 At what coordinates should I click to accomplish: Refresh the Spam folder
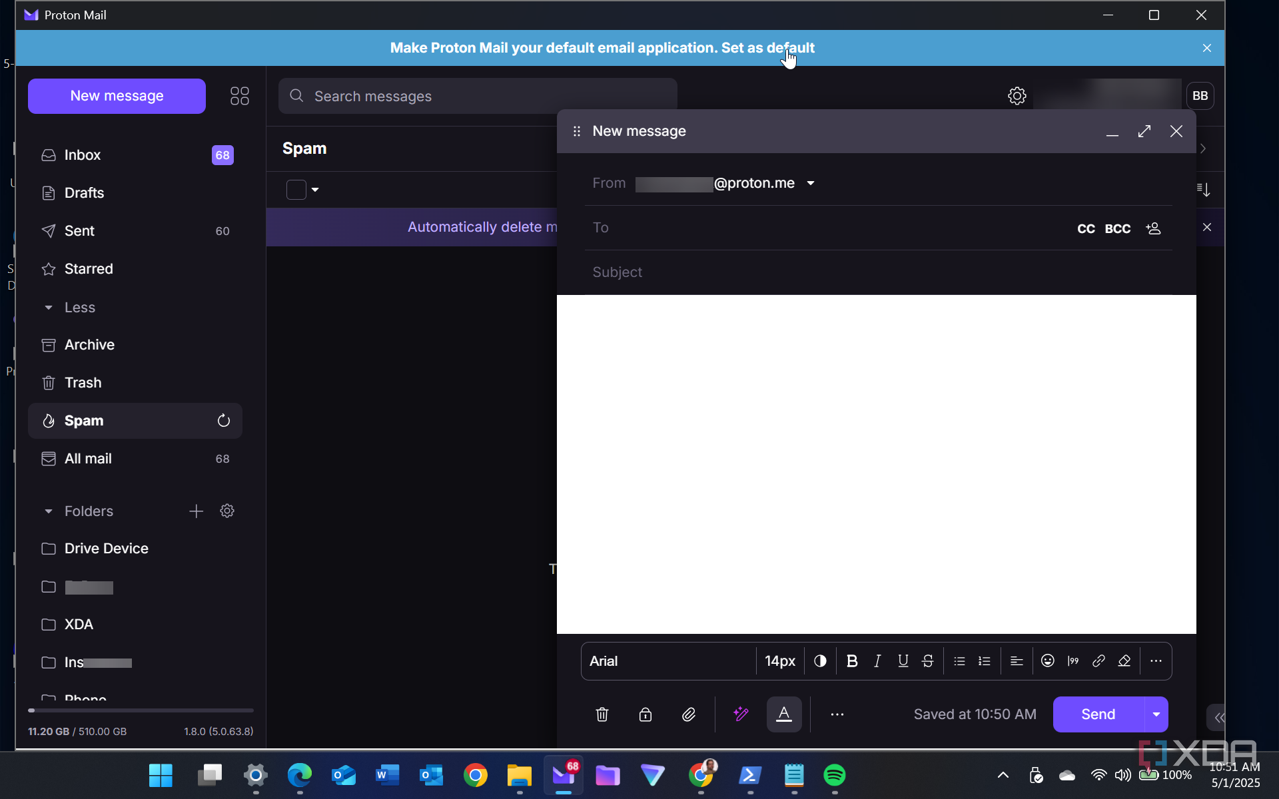224,421
